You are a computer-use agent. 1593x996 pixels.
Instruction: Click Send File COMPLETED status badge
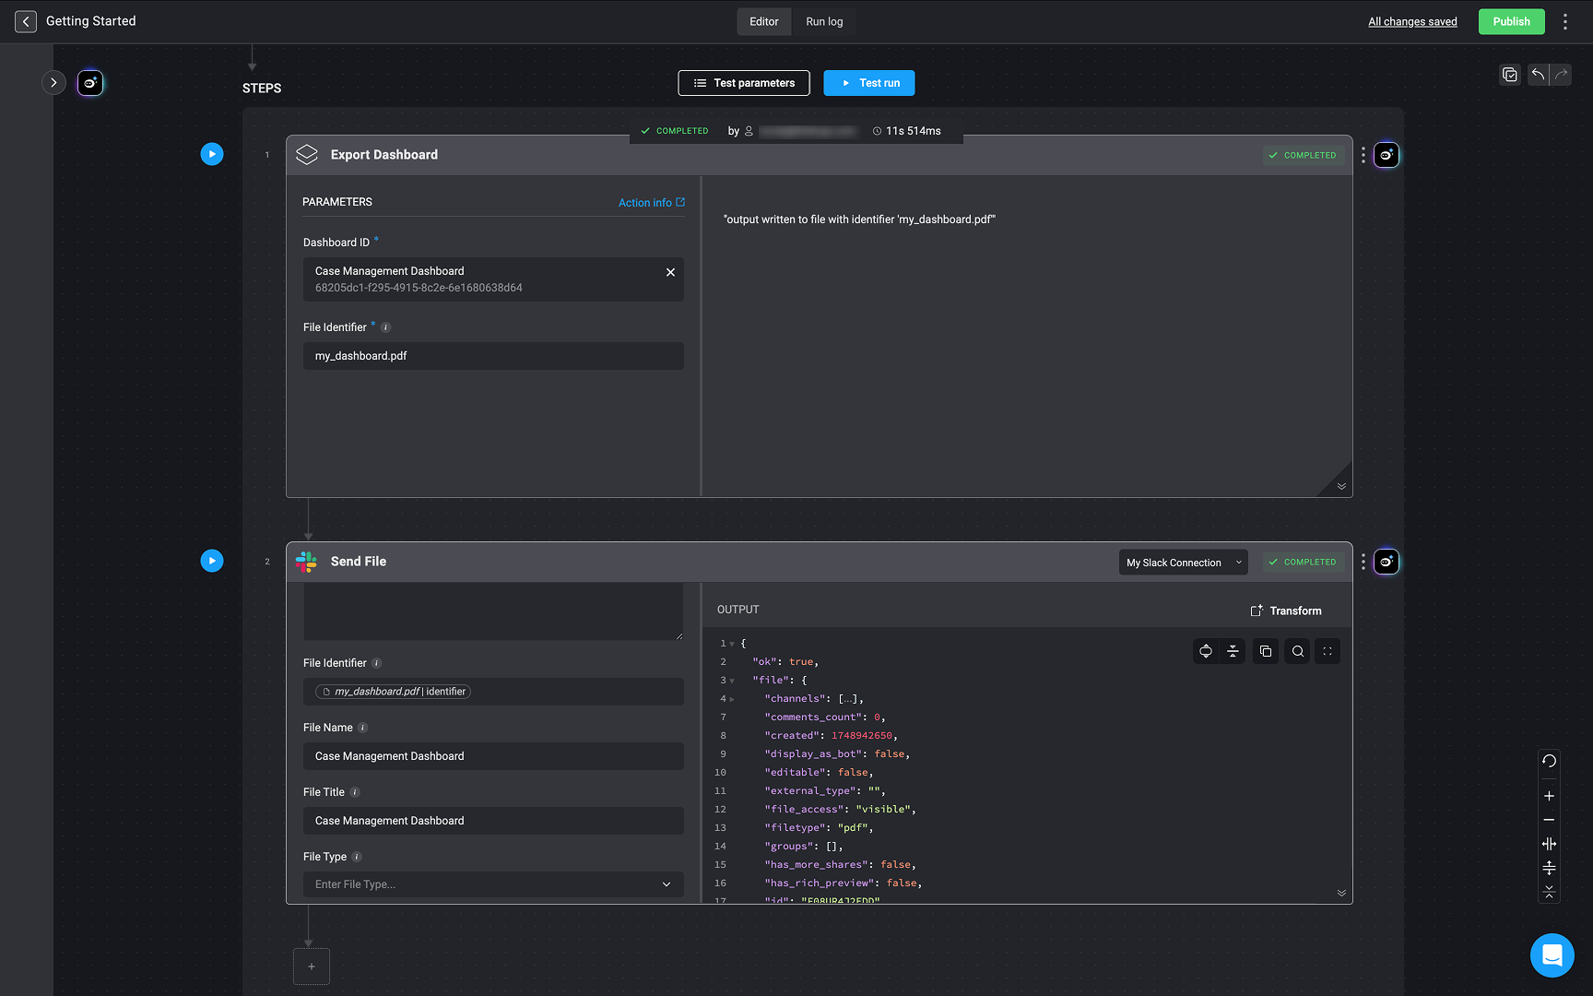click(x=1303, y=562)
